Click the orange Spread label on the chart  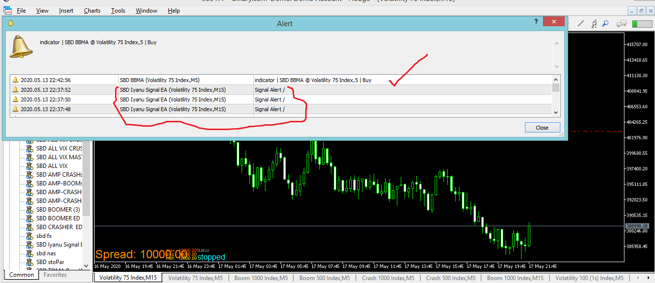[x=141, y=254]
